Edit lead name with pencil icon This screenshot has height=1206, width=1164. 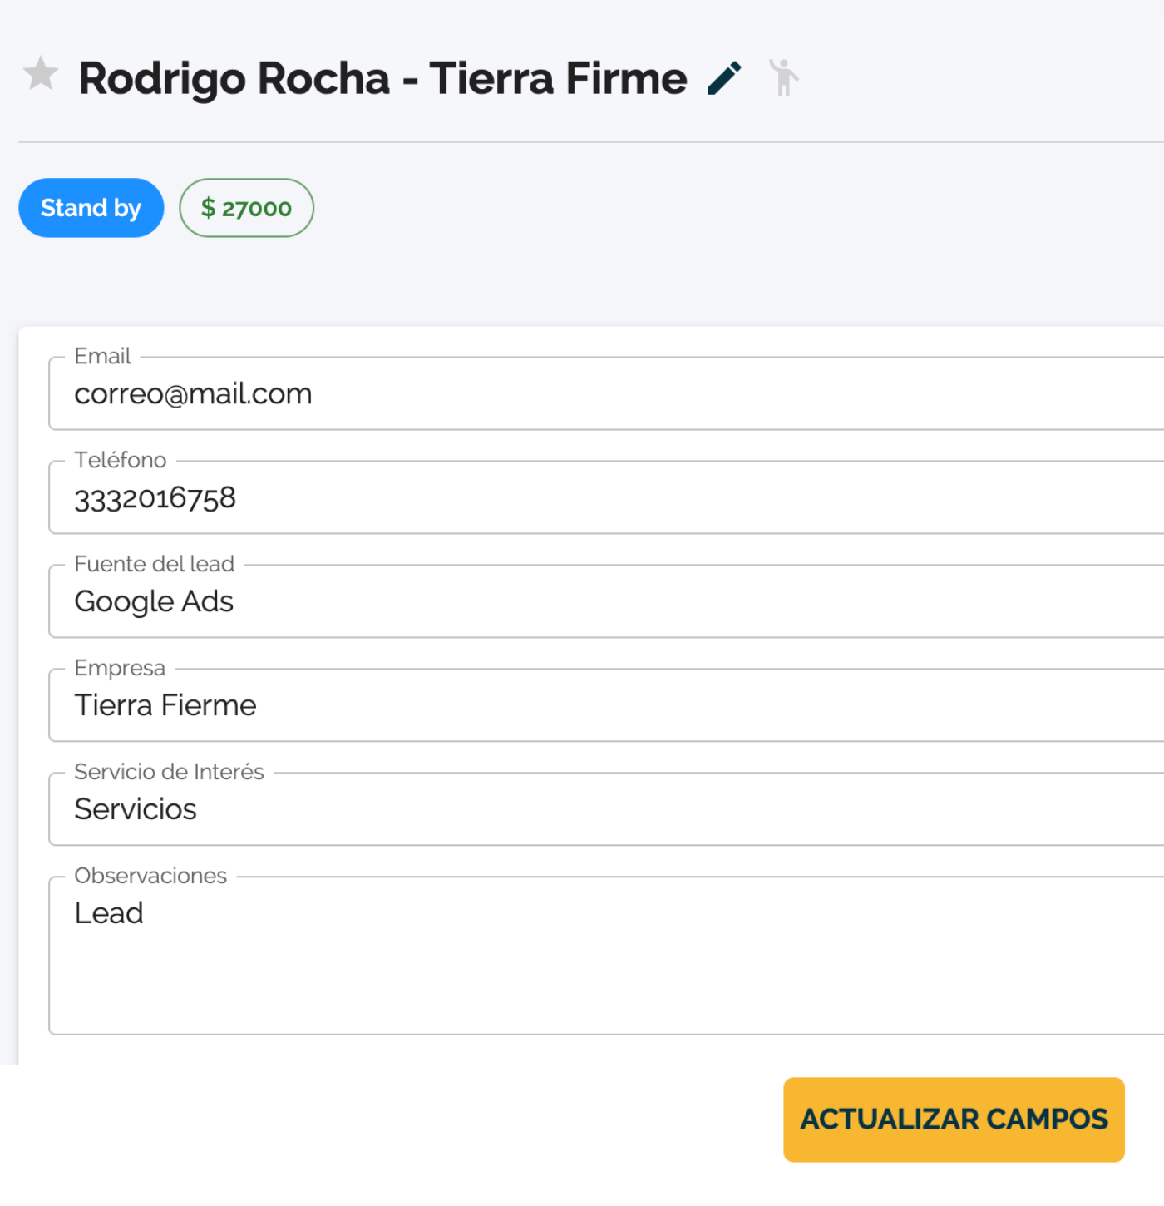coord(724,79)
